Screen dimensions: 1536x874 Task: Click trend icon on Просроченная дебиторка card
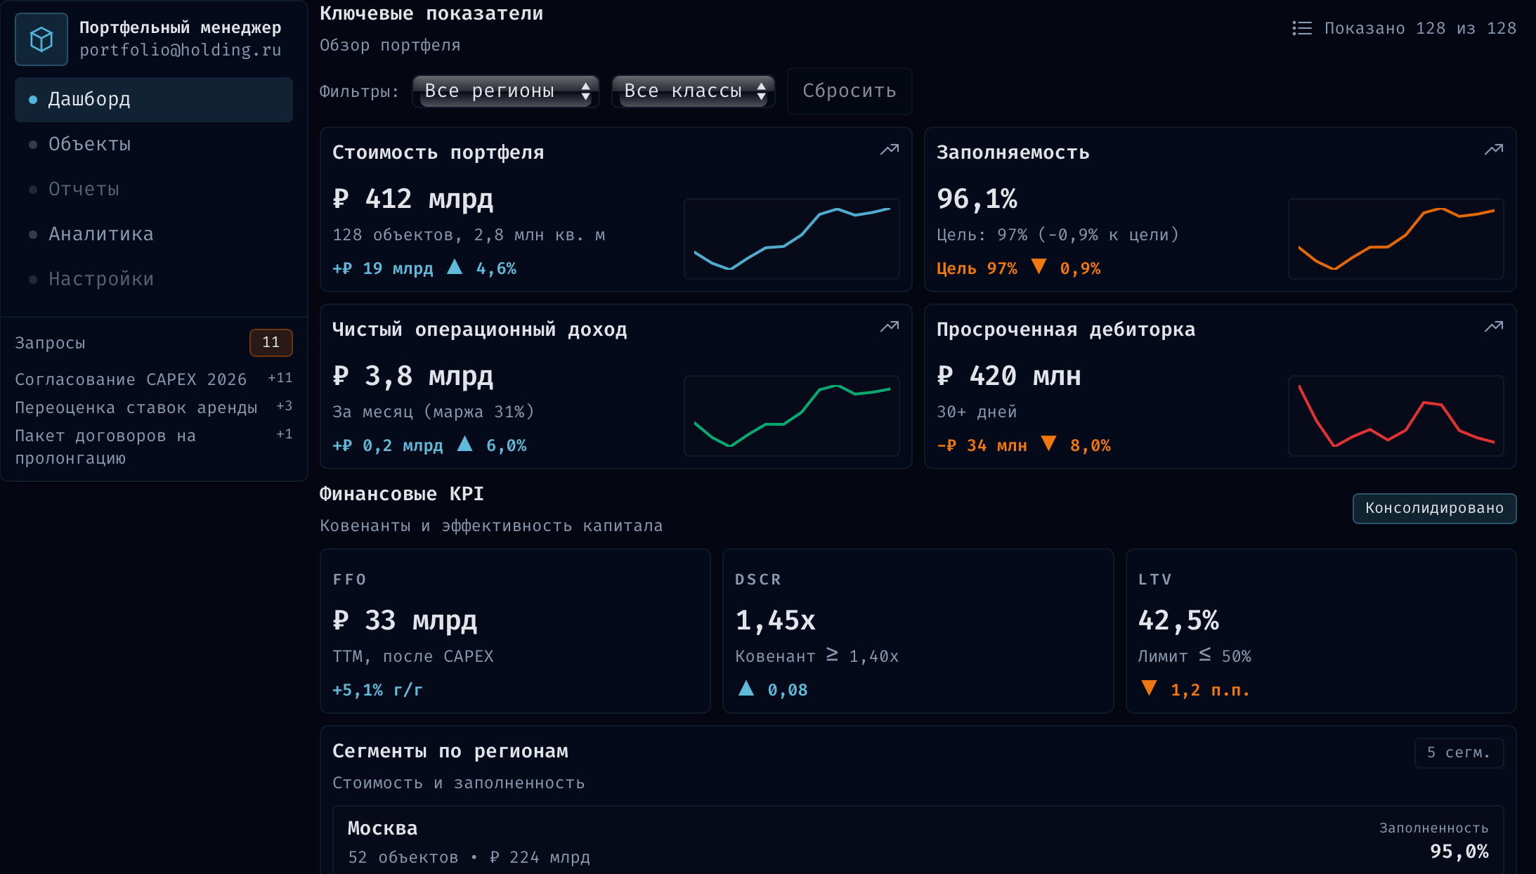pos(1493,327)
